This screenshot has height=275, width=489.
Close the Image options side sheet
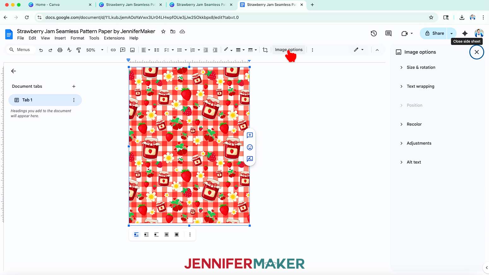coord(476,52)
